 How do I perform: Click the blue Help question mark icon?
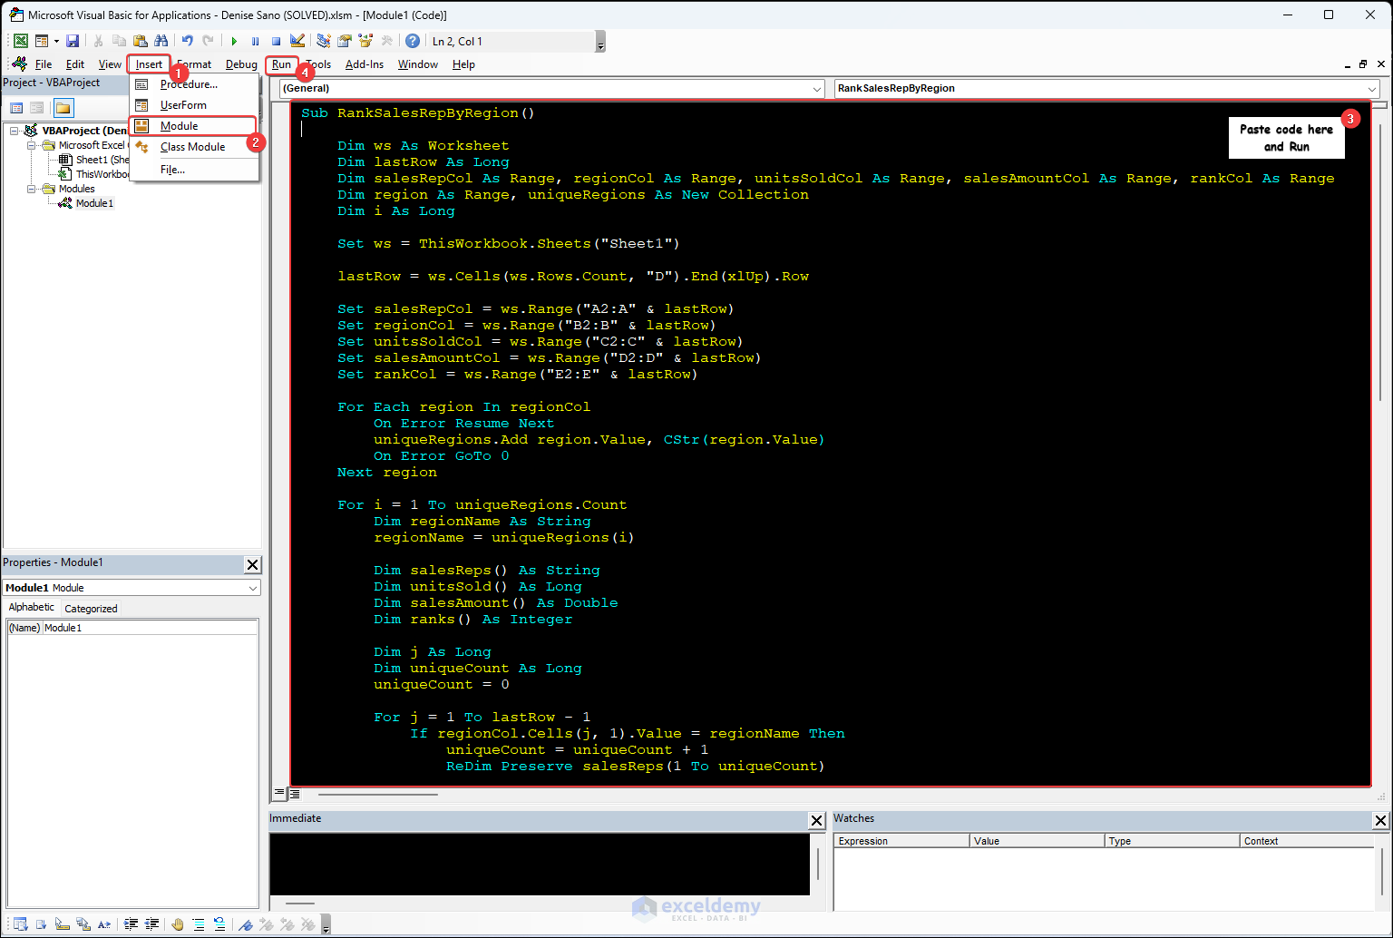click(413, 41)
